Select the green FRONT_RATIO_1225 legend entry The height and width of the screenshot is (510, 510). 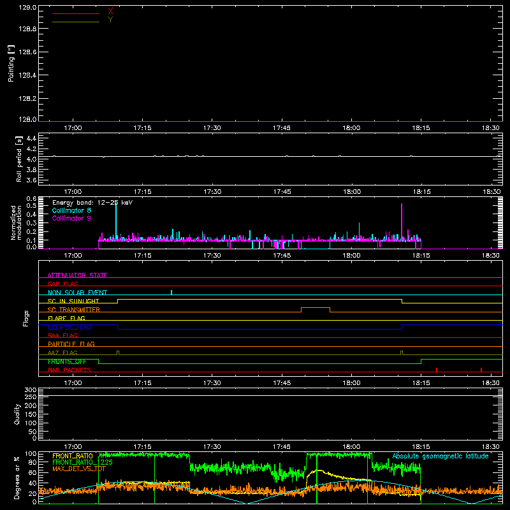tap(82, 462)
